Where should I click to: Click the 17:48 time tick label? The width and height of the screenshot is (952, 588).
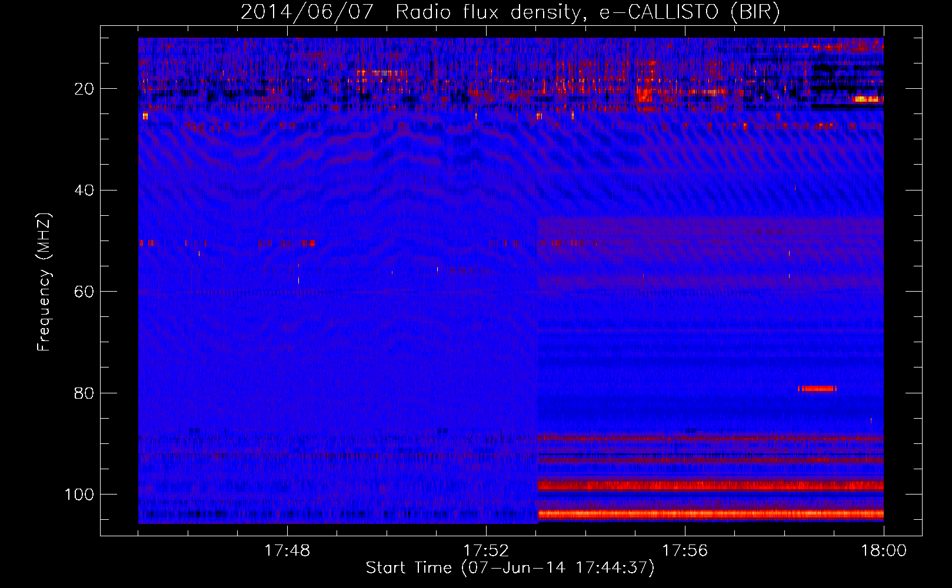pyautogui.click(x=287, y=551)
